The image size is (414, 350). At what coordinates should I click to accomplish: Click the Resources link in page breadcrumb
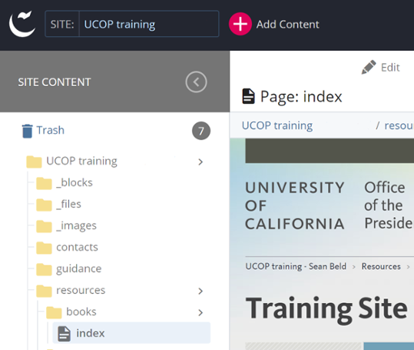pos(381,266)
